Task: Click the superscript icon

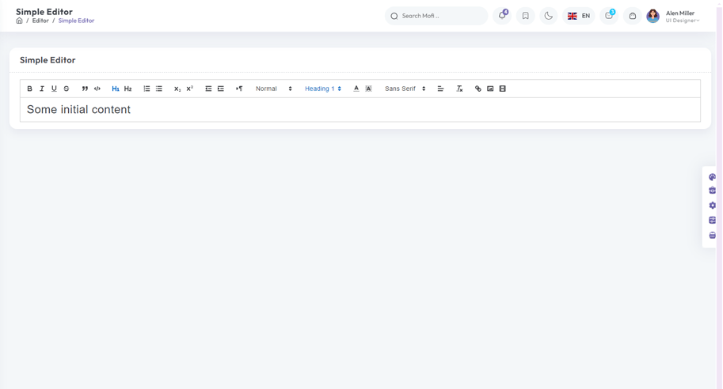Action: 190,89
